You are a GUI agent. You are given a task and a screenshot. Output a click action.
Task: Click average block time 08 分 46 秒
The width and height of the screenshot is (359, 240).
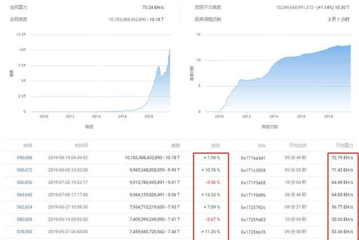tap(296, 195)
